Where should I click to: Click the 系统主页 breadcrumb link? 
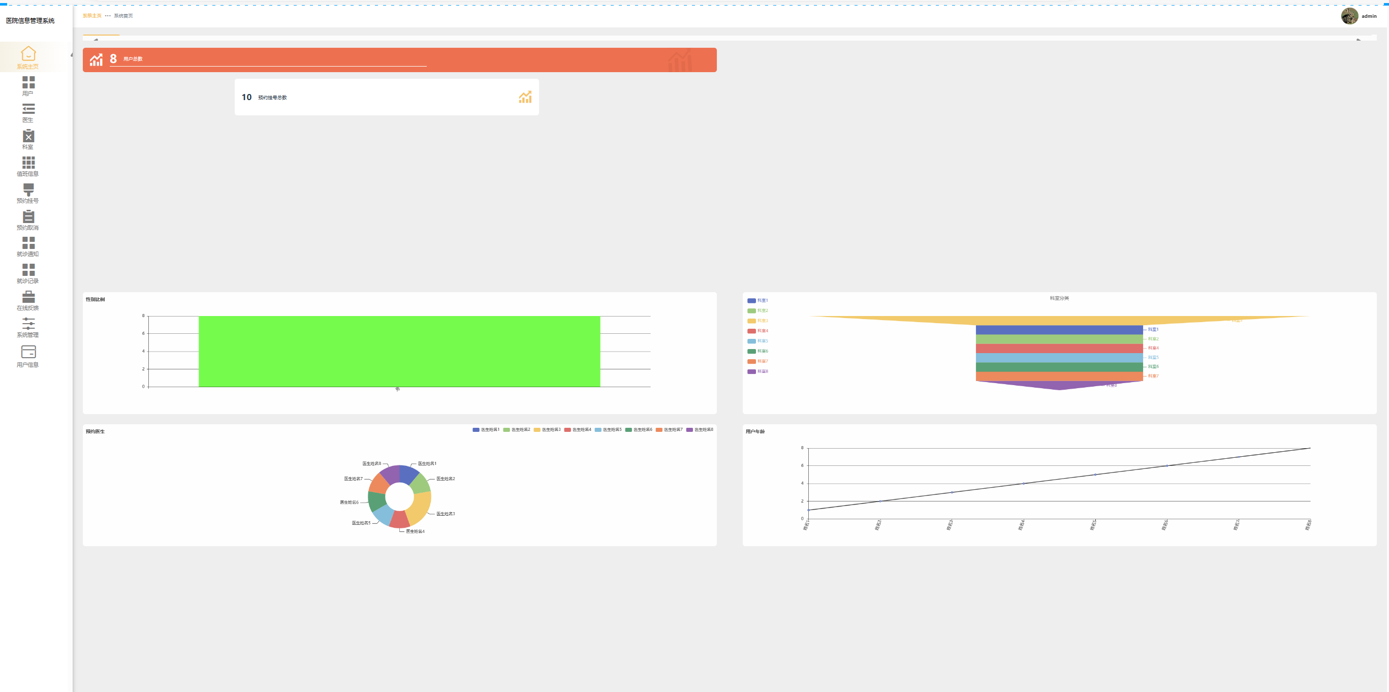click(91, 16)
